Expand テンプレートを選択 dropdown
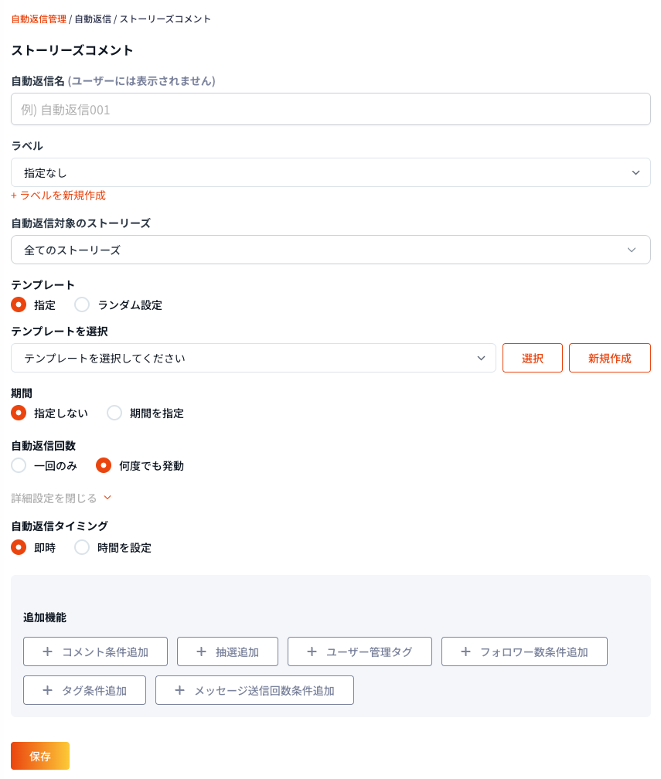The height and width of the screenshot is (779, 661). tap(253, 358)
